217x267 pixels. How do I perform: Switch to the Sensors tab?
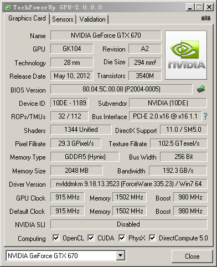tap(63, 19)
